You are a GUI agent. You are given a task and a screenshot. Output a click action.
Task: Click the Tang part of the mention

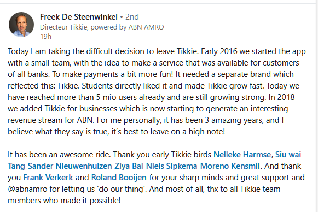click(x=16, y=166)
